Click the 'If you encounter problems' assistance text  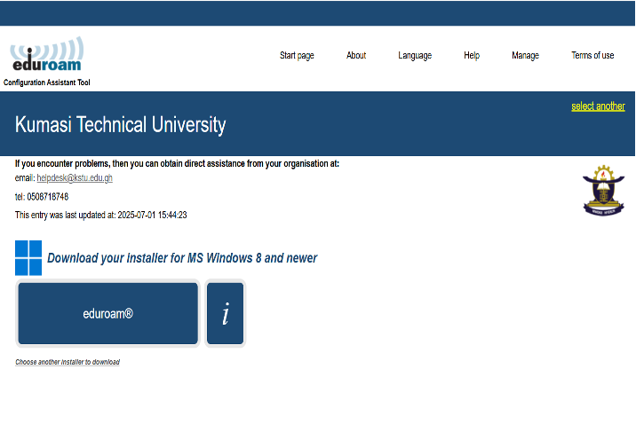pyautogui.click(x=177, y=163)
